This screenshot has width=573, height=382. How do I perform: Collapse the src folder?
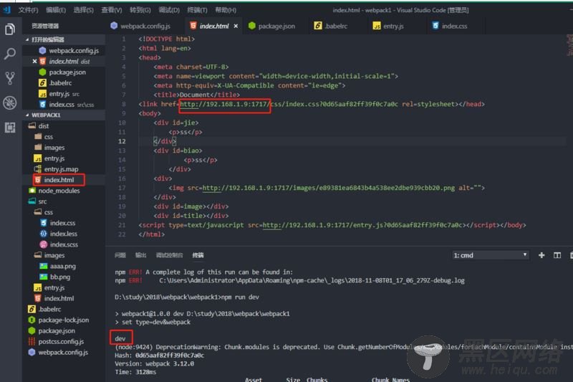pos(42,201)
